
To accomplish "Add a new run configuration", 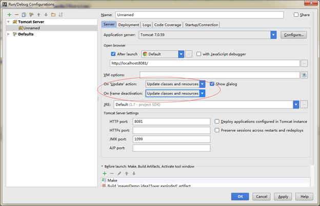I will pos(10,15).
